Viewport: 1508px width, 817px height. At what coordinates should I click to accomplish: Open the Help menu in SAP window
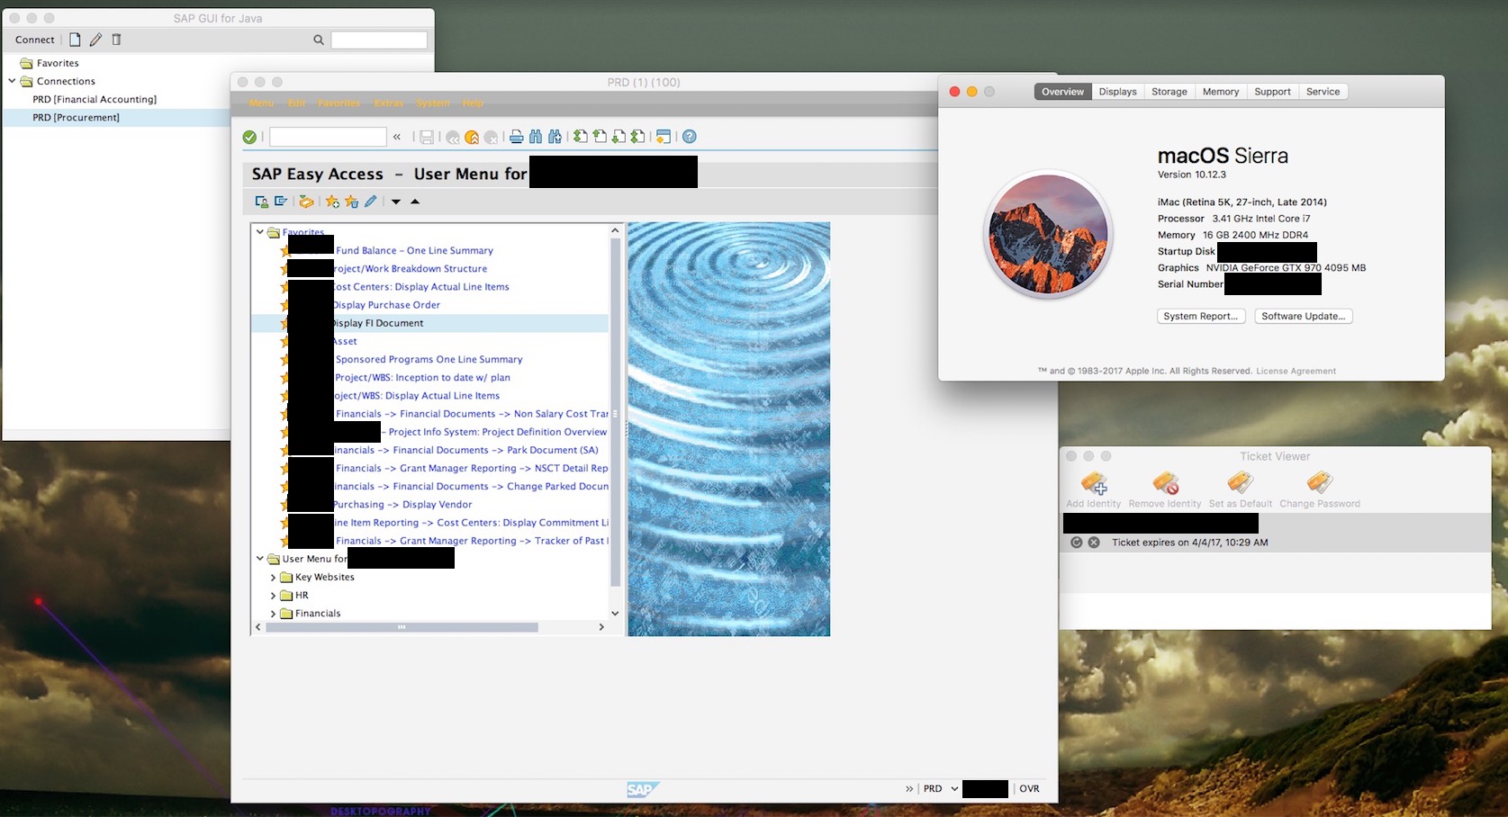473,103
